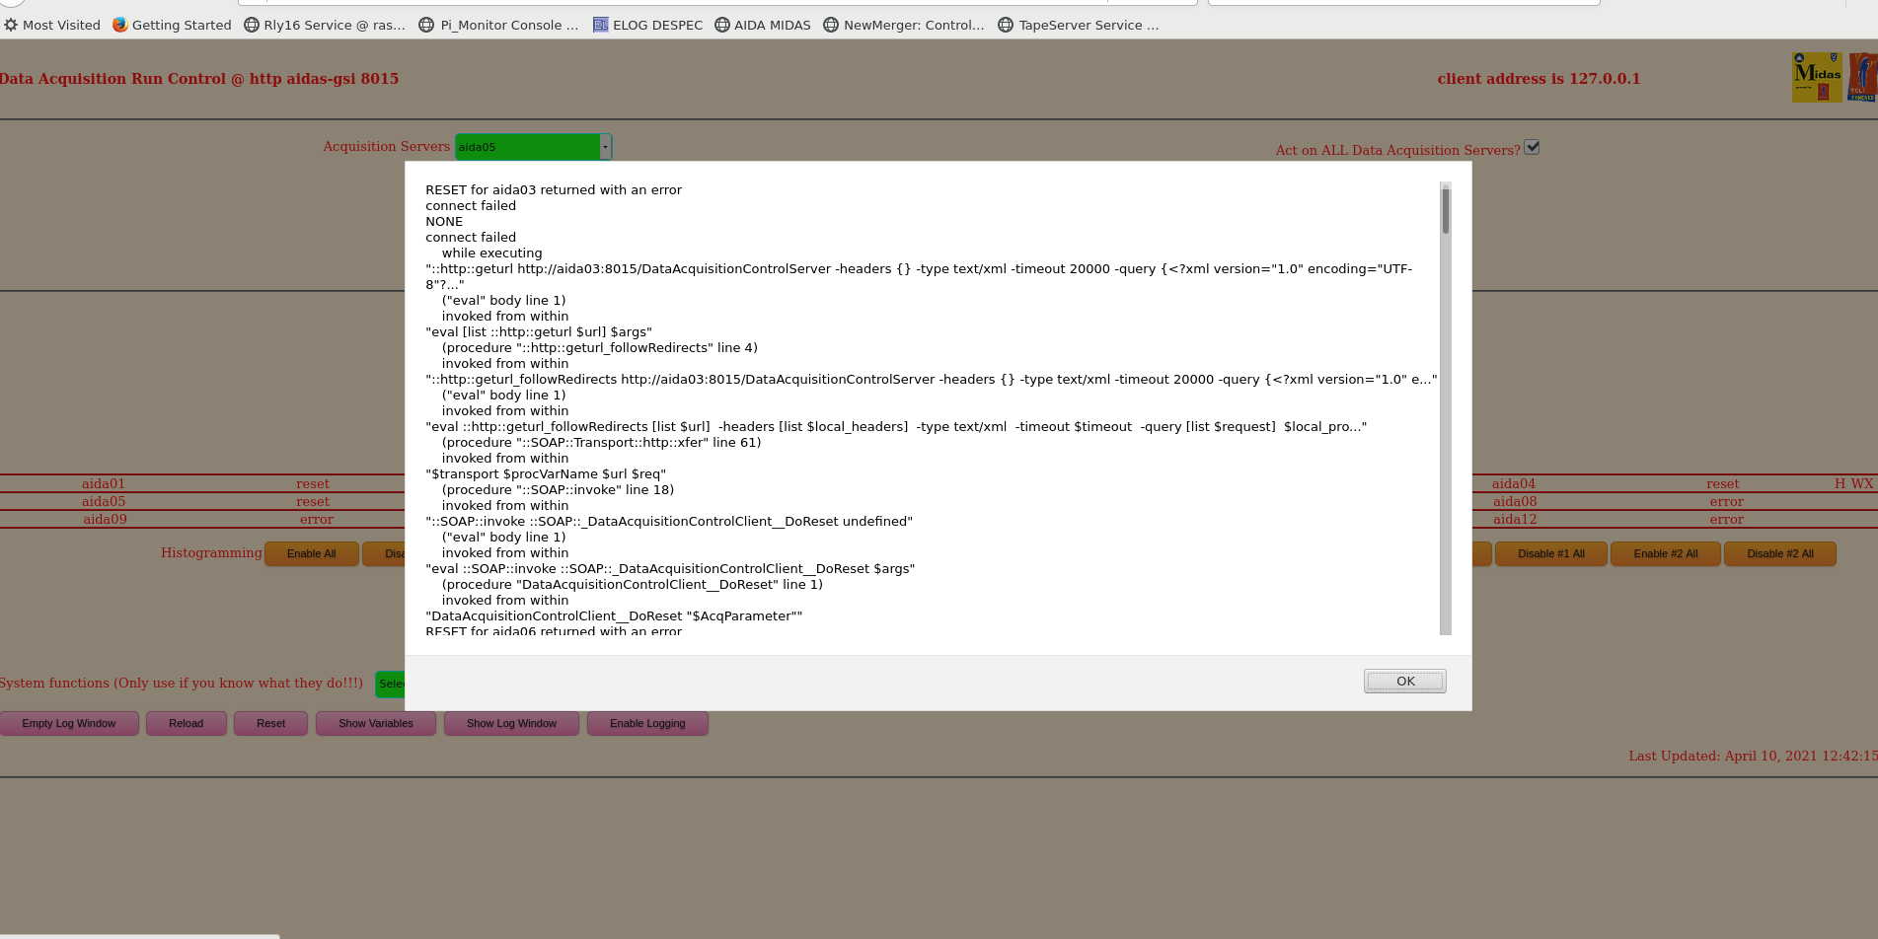Dismiss the error dialog with OK
Image resolution: width=1878 pixels, height=939 pixels.
tap(1405, 682)
